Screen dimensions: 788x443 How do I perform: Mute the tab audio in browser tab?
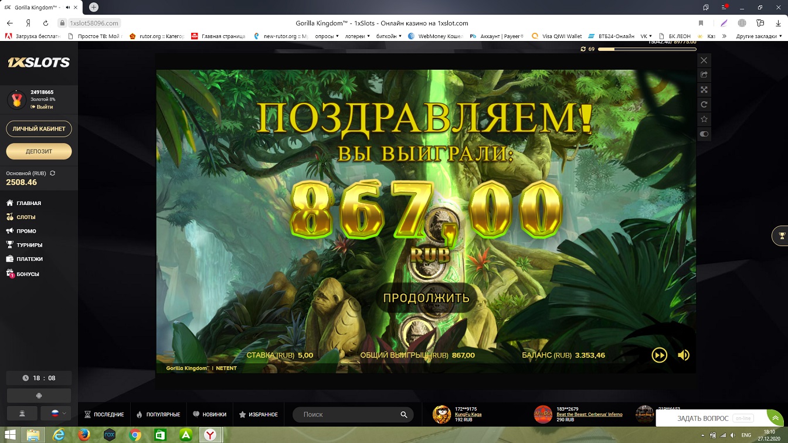click(x=68, y=8)
